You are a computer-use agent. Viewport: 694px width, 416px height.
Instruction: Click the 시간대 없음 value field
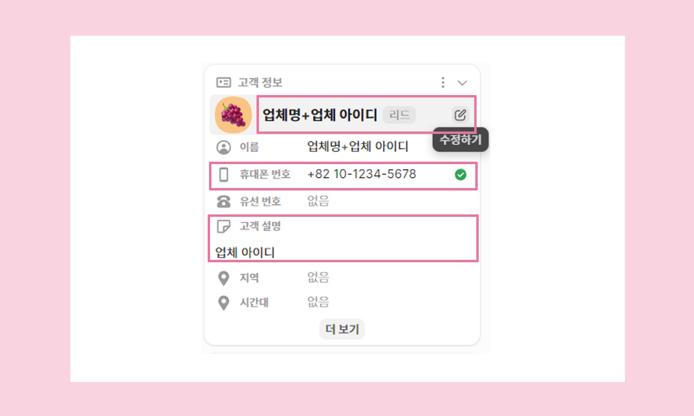click(318, 302)
